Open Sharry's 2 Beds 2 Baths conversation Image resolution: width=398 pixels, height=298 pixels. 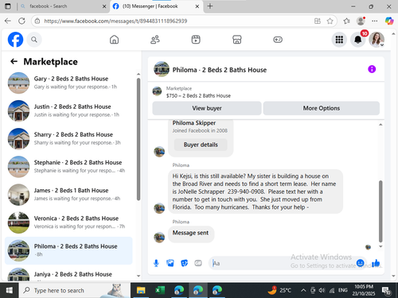(x=68, y=139)
